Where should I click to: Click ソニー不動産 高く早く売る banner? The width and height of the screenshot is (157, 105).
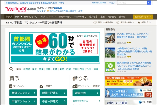point(129,93)
